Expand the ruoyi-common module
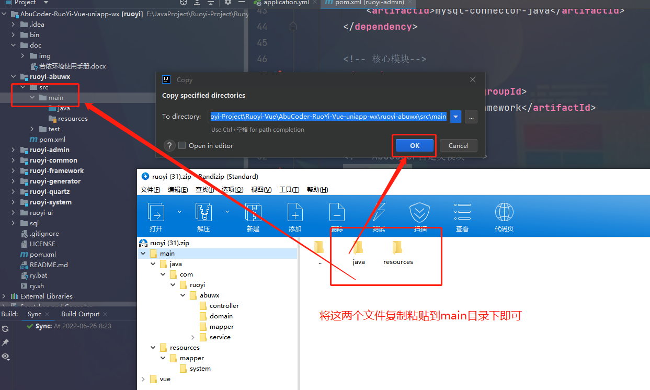This screenshot has height=390, width=650. 14,160
